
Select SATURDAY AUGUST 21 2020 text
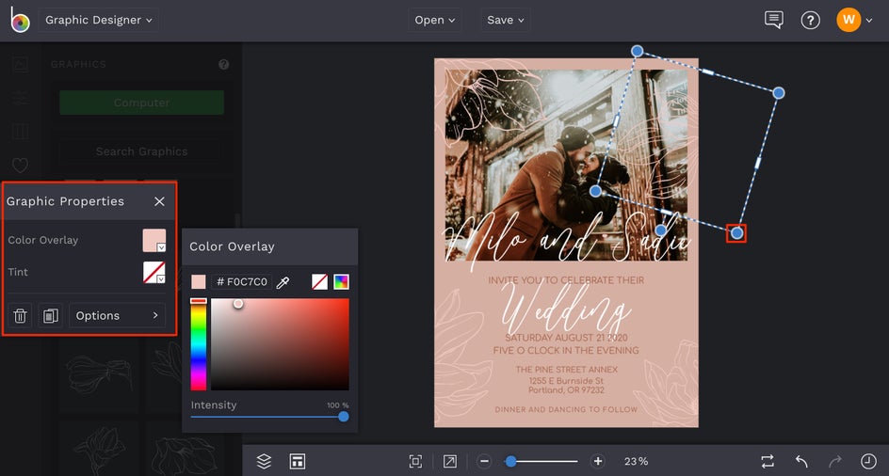tap(566, 338)
